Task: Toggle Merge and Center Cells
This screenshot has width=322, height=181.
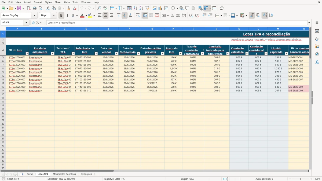Action: pyautogui.click(x=145, y=16)
